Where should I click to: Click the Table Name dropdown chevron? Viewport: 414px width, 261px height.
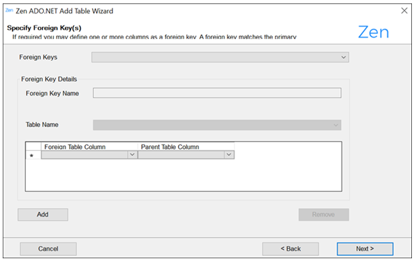(x=336, y=125)
